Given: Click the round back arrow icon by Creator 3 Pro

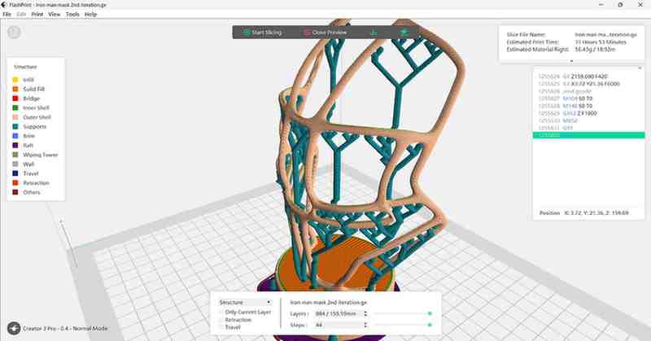Looking at the screenshot, I should coord(14,328).
